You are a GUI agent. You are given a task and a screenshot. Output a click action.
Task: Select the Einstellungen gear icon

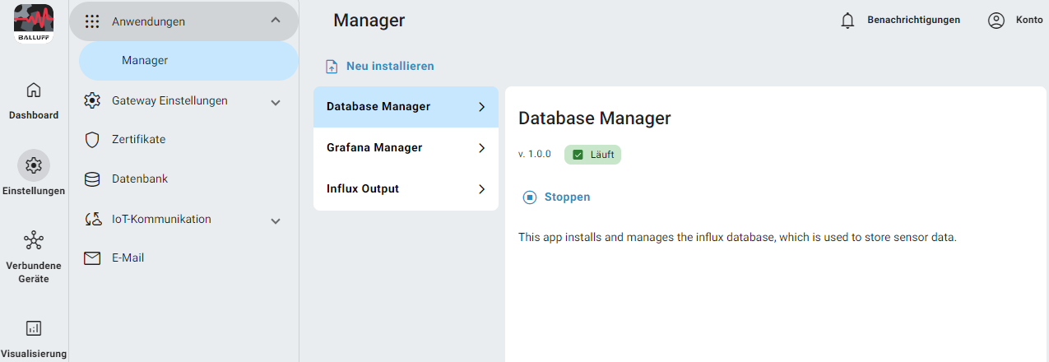click(x=34, y=165)
